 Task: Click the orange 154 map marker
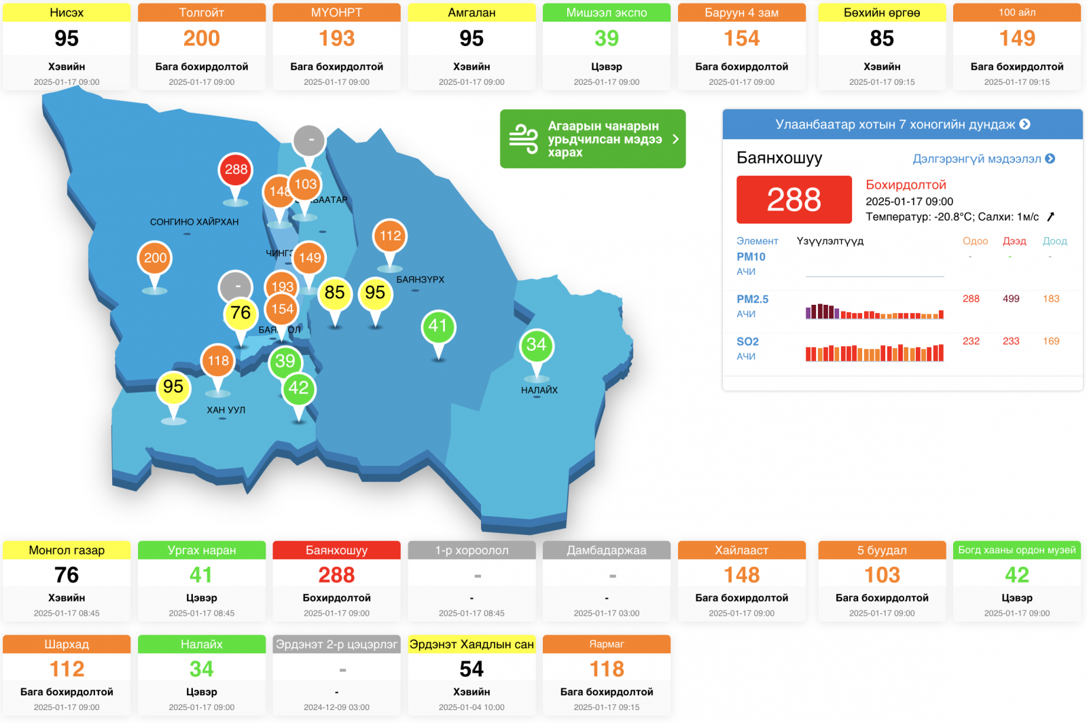click(283, 310)
